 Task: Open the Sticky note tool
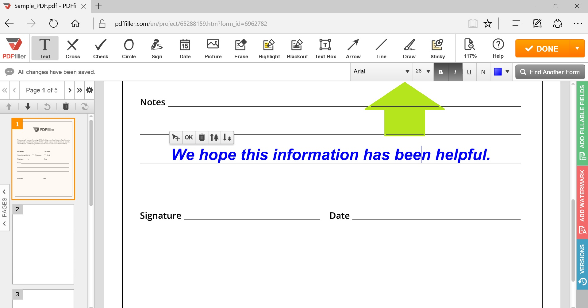point(437,48)
